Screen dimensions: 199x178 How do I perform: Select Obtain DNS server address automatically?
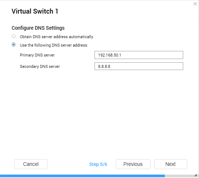[x=14, y=36]
